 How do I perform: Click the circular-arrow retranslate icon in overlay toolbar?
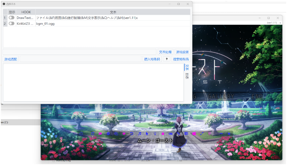click(92, 134)
